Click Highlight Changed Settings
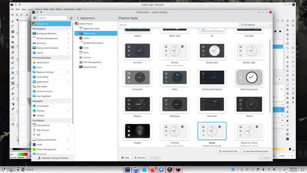 coord(53,158)
